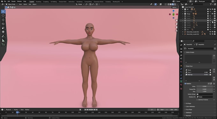Click the camera view gizmo icon
The height and width of the screenshot is (119, 217).
point(176,27)
